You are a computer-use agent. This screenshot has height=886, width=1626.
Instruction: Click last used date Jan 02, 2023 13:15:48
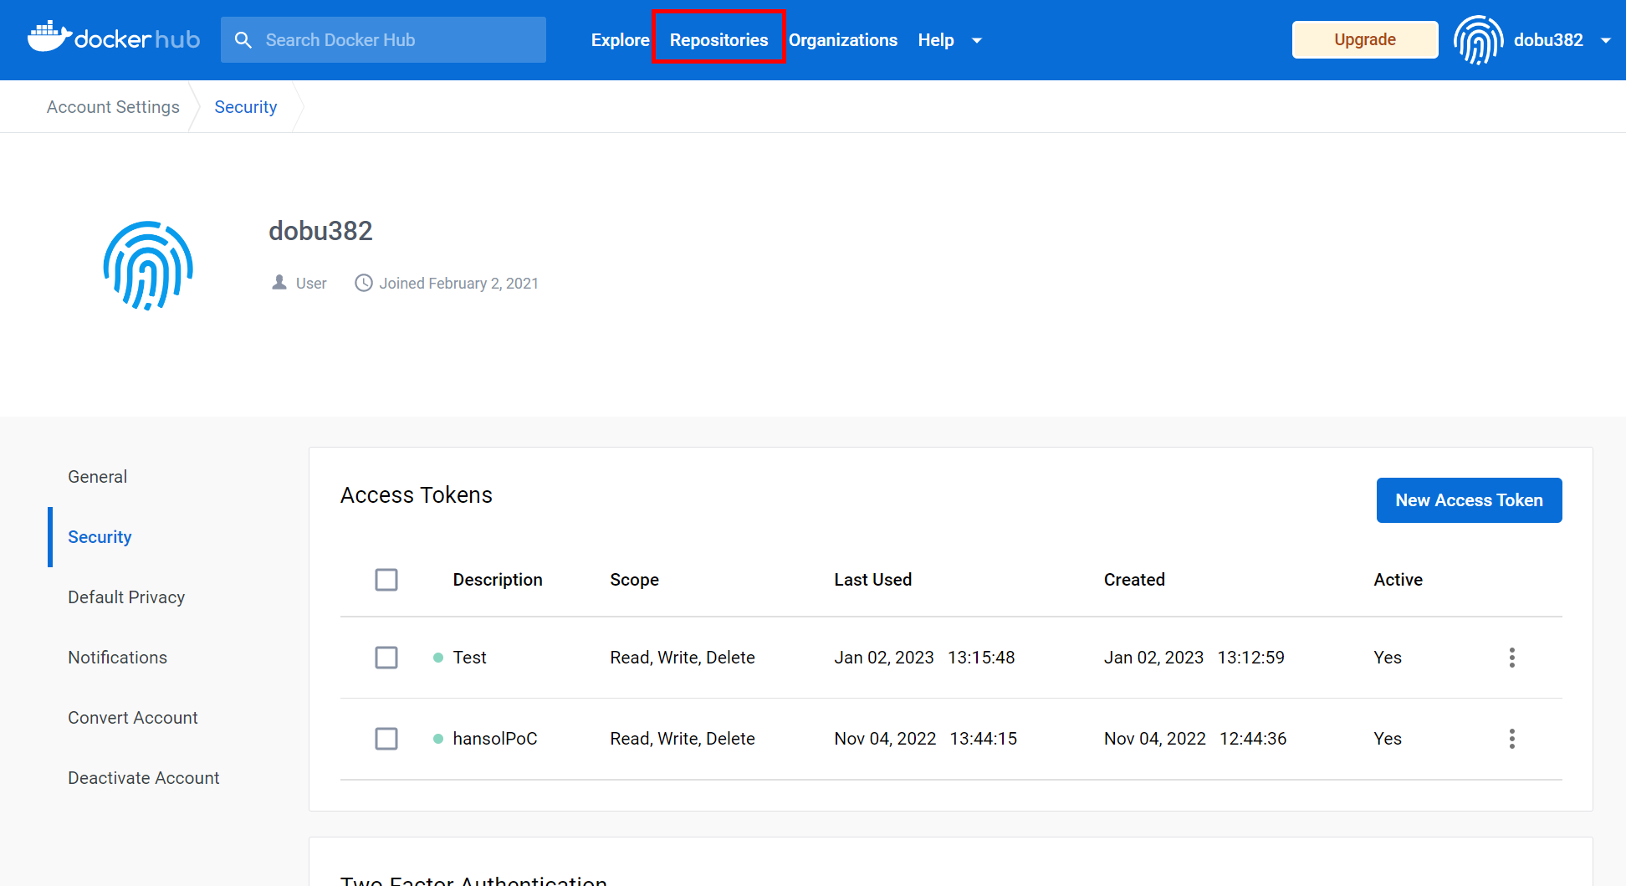924,658
